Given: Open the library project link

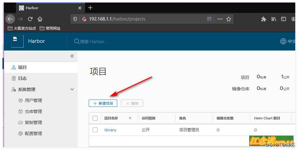Looking at the screenshot, I should (110, 130).
